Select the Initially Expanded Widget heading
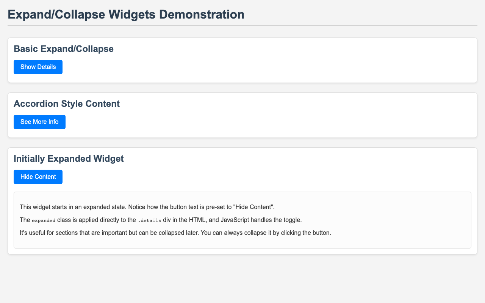The image size is (485, 303). [x=68, y=159]
